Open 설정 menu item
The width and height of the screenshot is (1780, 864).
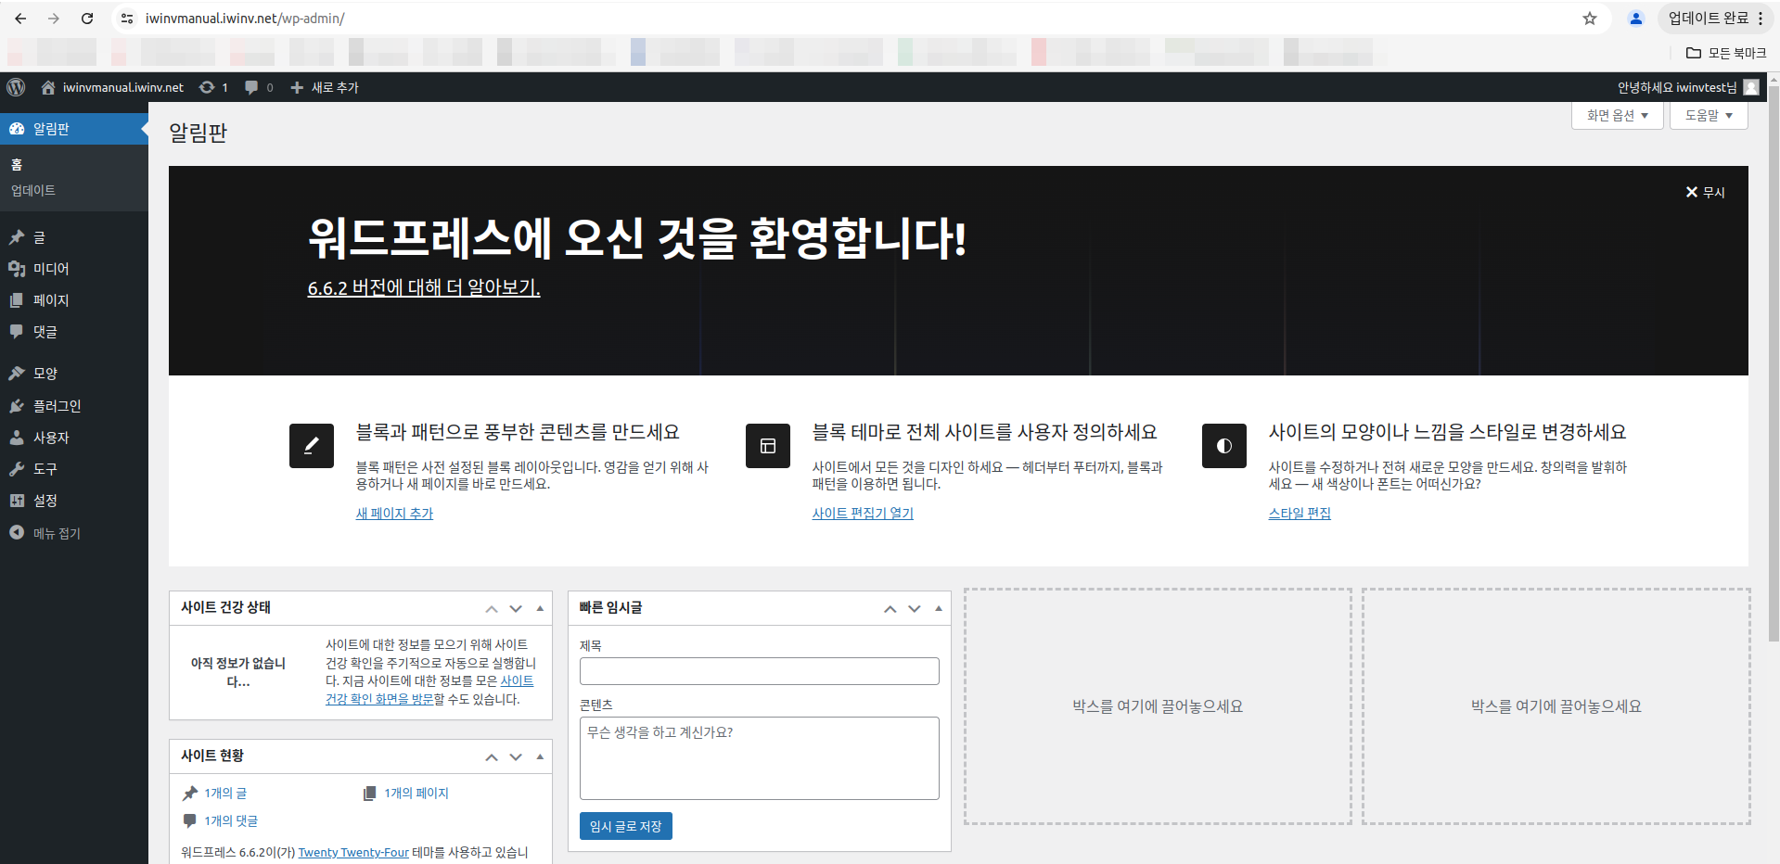[x=74, y=501]
